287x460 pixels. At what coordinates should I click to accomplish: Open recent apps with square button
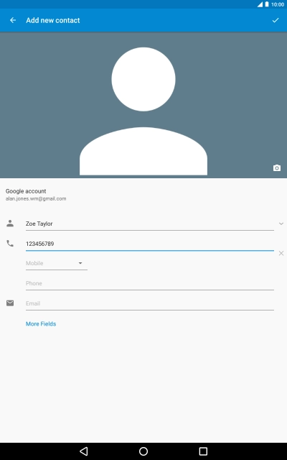point(203,451)
